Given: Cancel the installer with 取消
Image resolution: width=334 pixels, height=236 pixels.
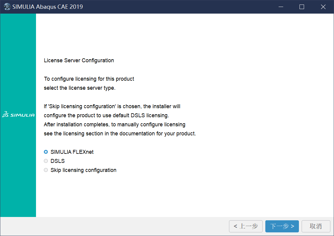Looking at the screenshot, I should coord(316,226).
